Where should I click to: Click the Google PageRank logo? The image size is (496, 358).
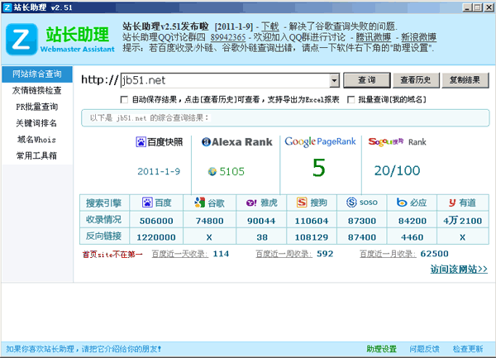click(320, 141)
